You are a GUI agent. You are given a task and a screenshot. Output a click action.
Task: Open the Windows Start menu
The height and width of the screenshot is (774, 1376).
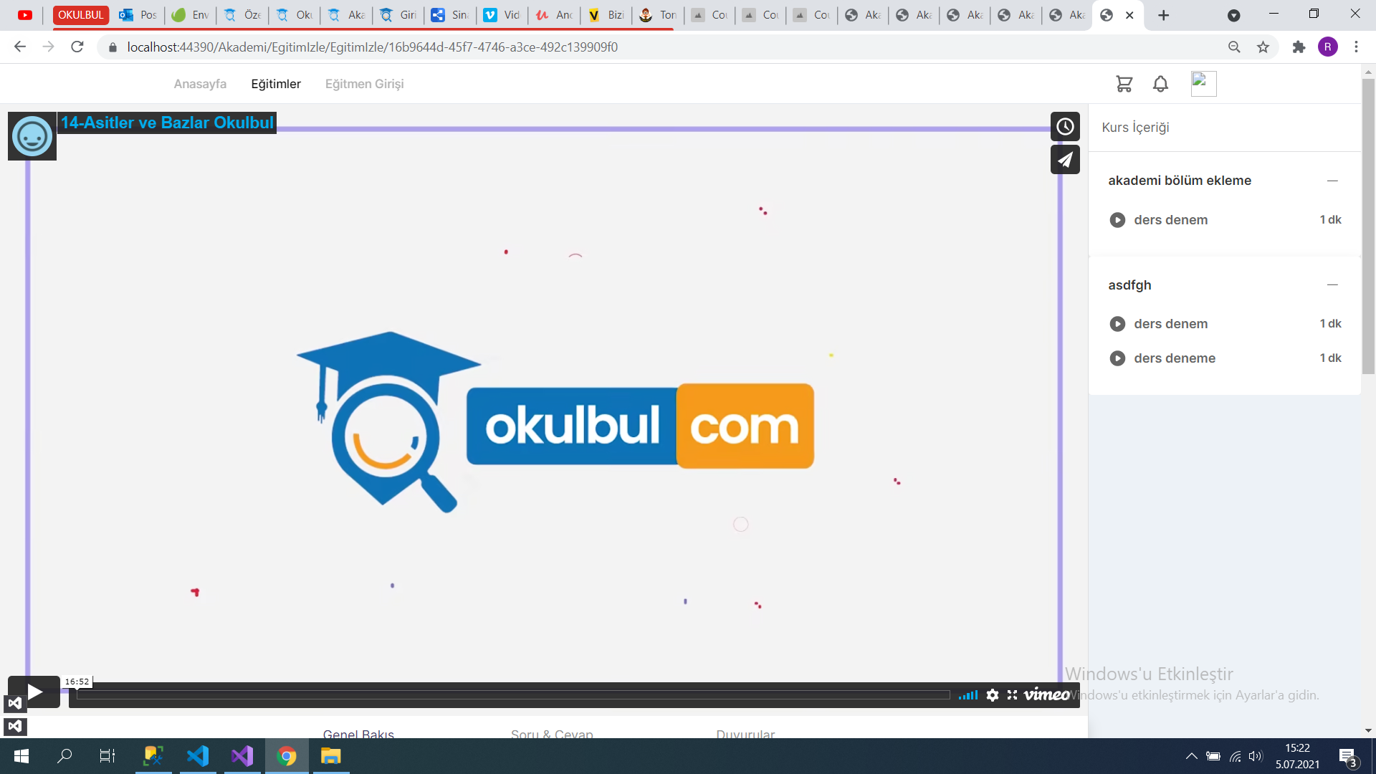[21, 756]
